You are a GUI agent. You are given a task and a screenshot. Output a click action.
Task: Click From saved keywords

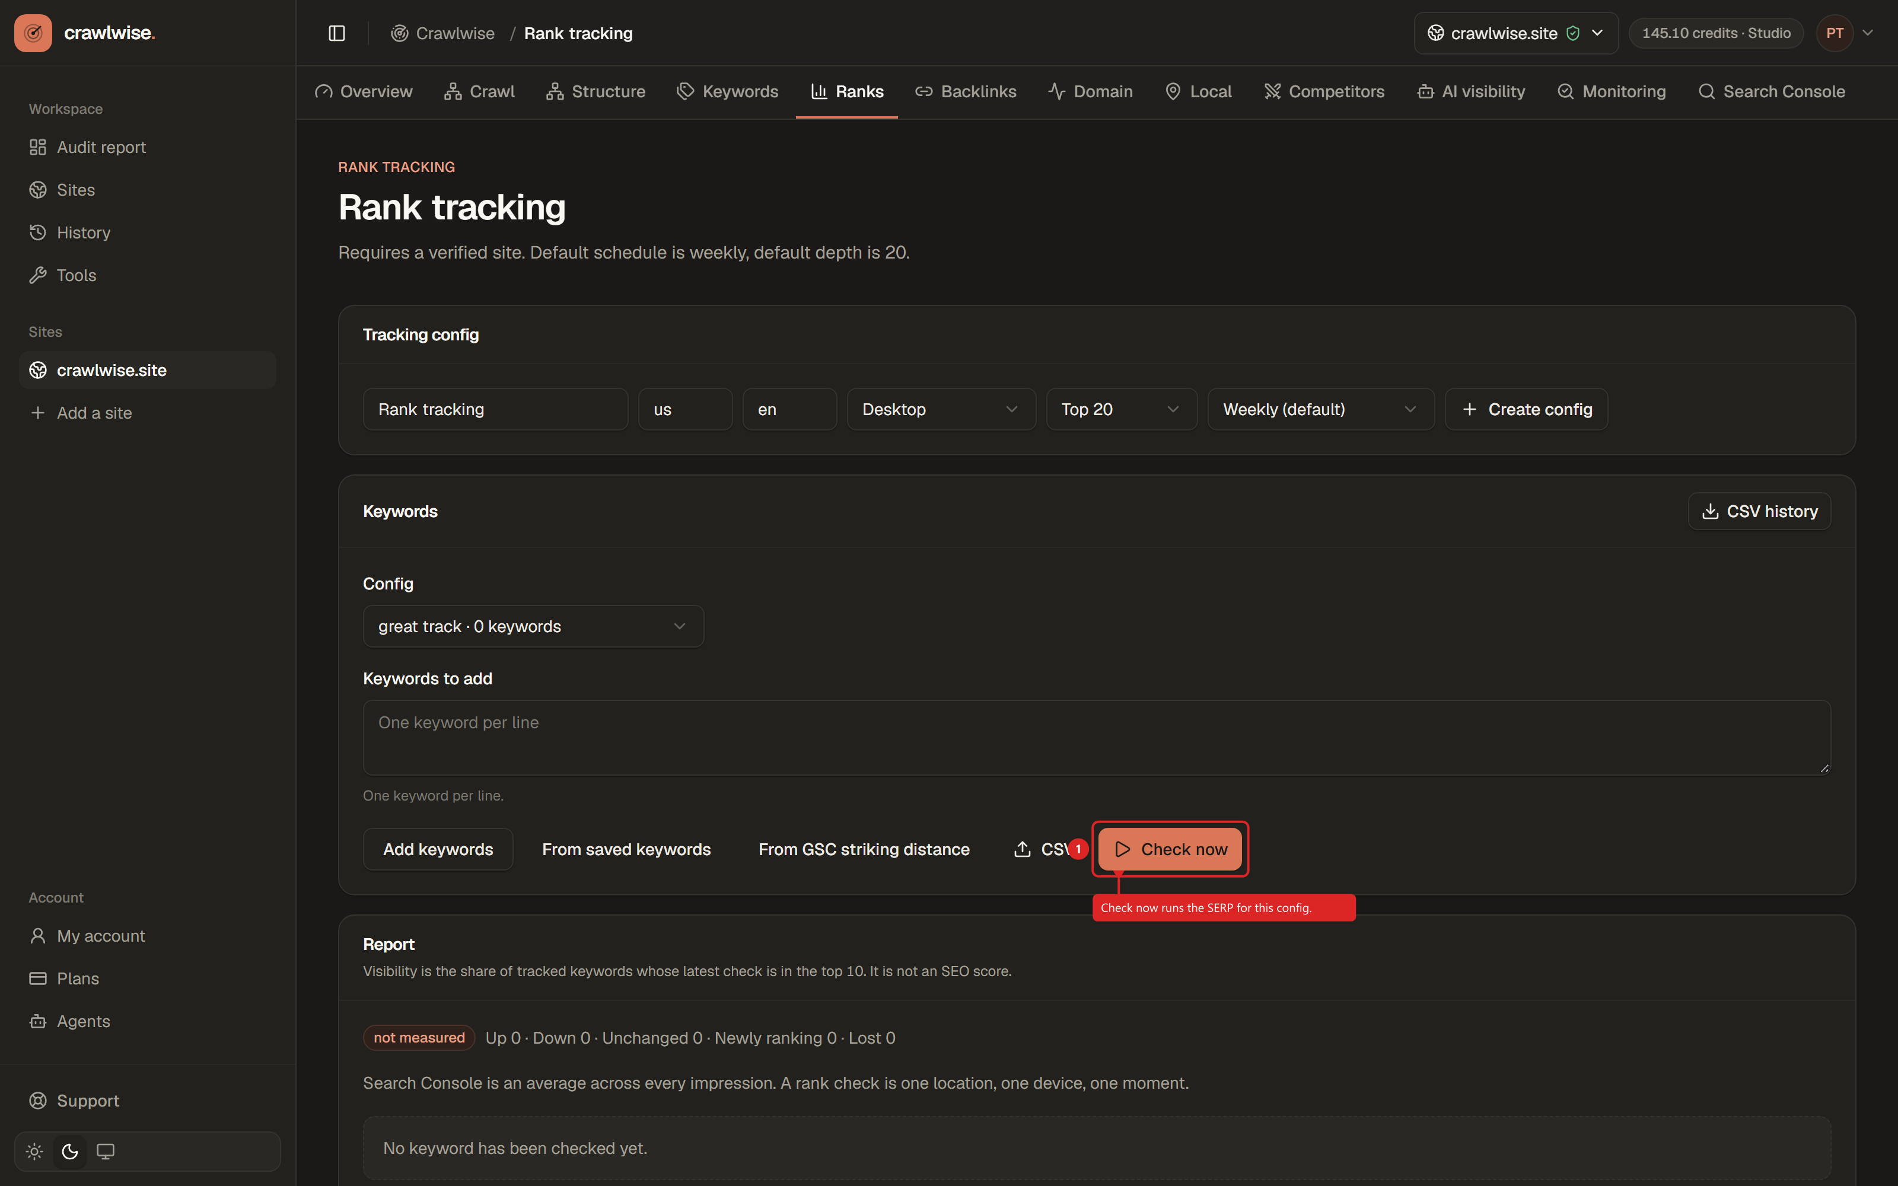coord(627,850)
